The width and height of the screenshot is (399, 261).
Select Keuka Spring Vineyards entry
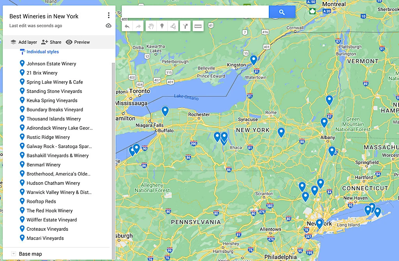[52, 100]
